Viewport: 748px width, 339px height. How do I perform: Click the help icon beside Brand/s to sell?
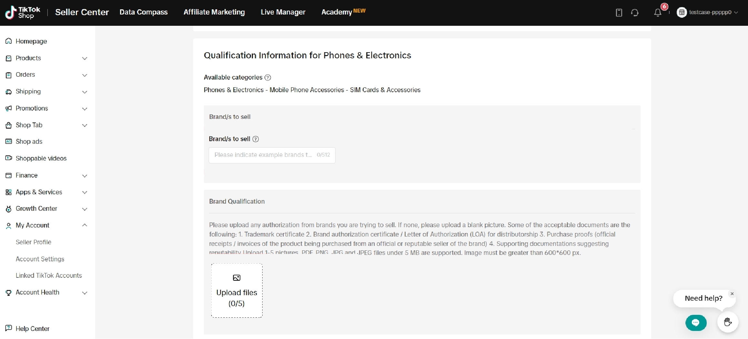pos(255,139)
